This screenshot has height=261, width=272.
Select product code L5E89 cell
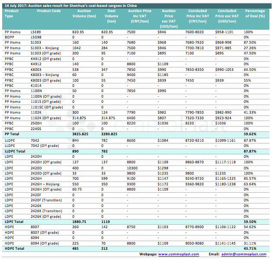[x=37, y=32]
